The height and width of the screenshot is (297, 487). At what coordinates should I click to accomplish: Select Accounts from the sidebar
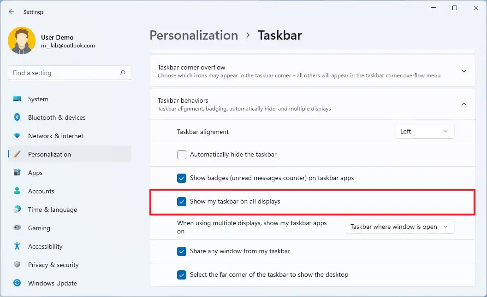coord(41,191)
